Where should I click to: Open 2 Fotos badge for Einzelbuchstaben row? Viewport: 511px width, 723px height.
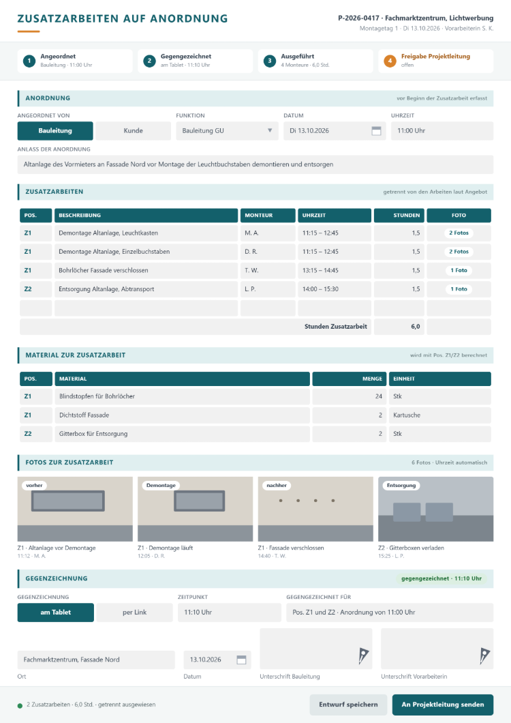click(x=459, y=252)
